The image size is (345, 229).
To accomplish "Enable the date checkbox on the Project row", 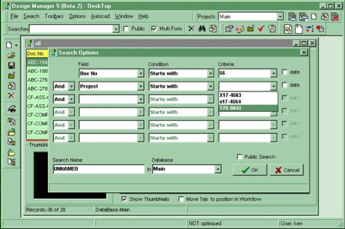I will click(x=285, y=85).
